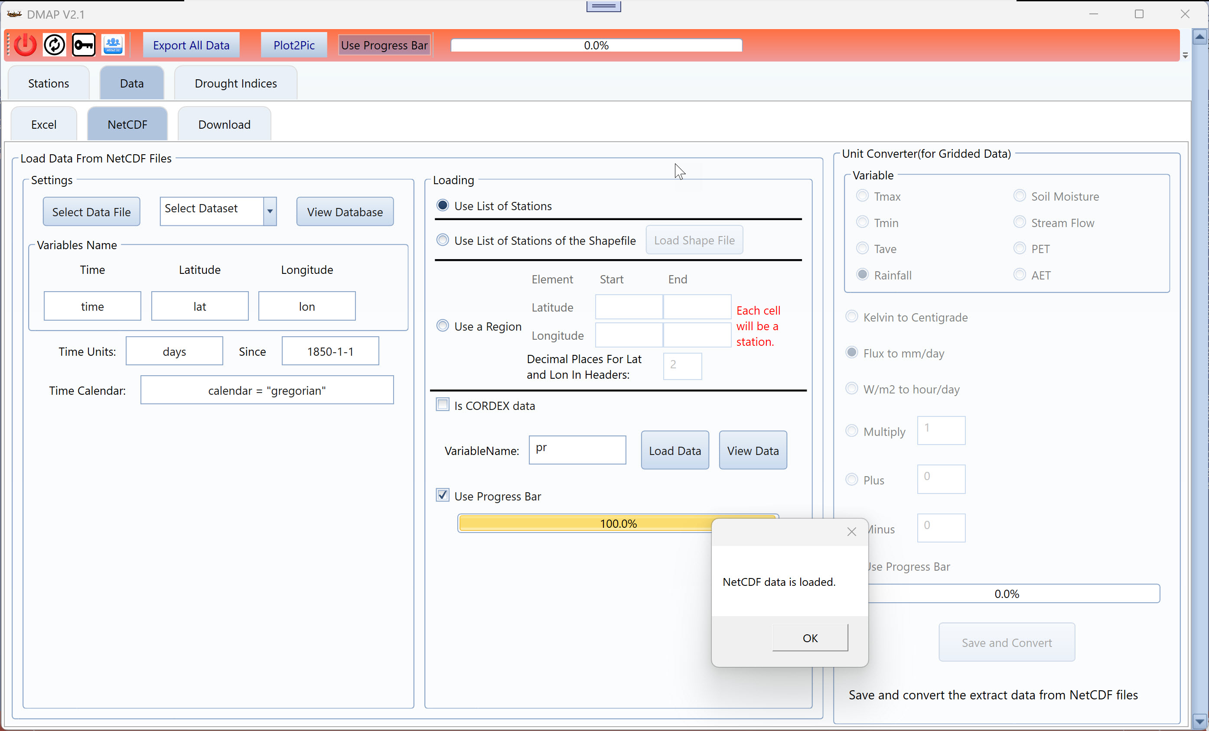Click the DMAP app icon in title bar
This screenshot has height=731, width=1209.
pos(14,14)
